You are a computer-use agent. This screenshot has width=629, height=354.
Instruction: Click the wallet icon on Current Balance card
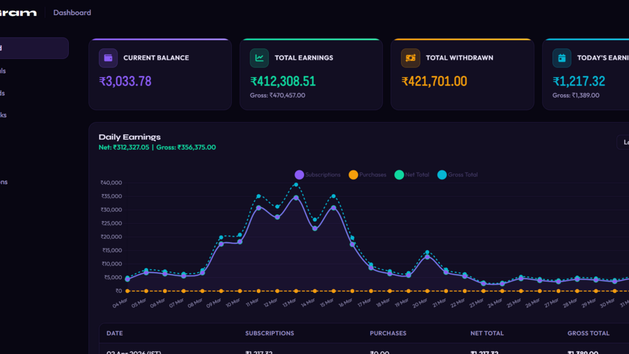[108, 58]
